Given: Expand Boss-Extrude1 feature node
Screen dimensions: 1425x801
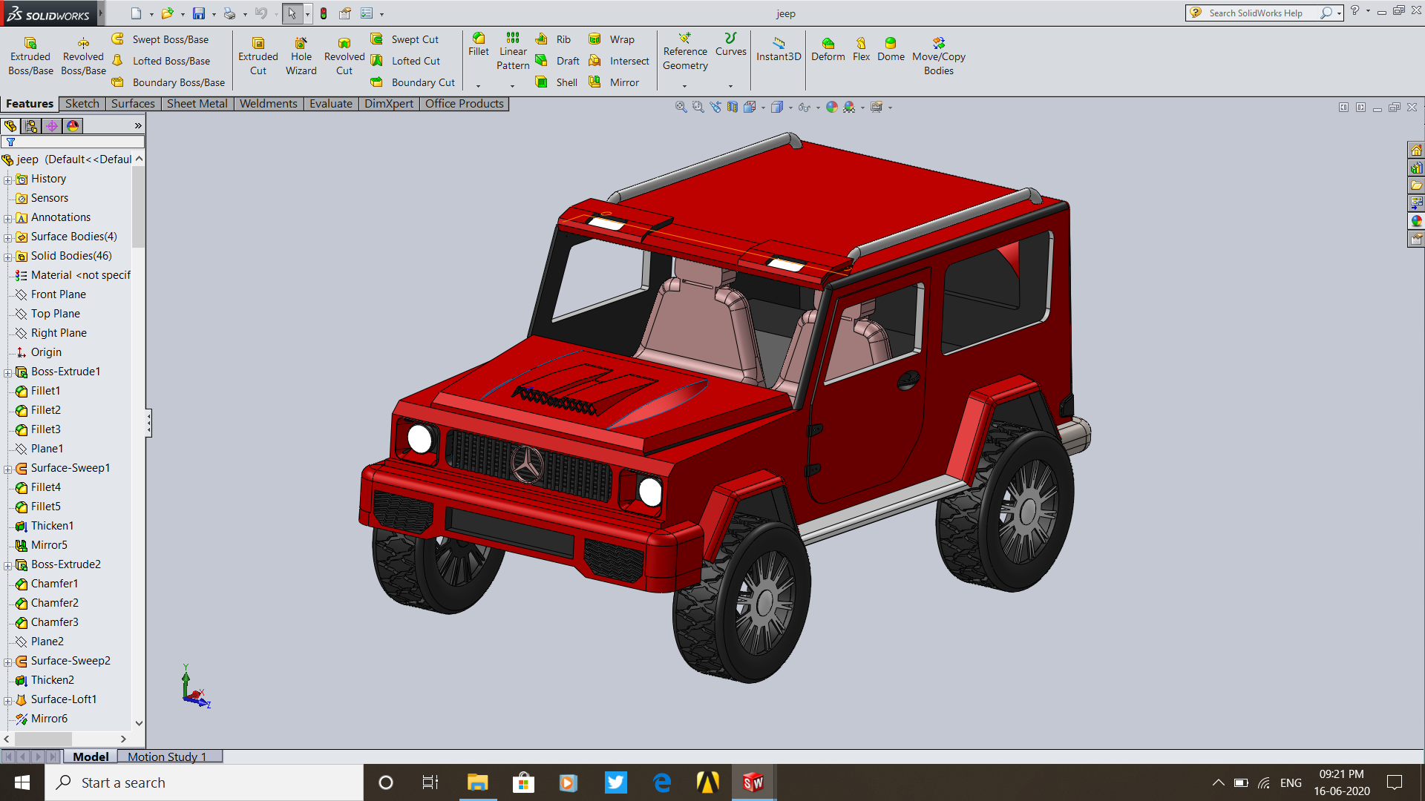Looking at the screenshot, I should (8, 372).
